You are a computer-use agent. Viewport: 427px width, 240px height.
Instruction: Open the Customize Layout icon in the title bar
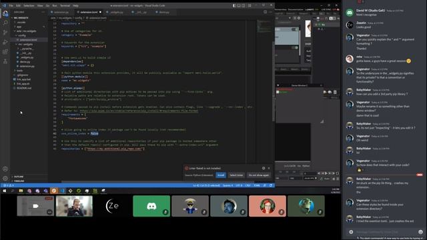pos(249,5)
